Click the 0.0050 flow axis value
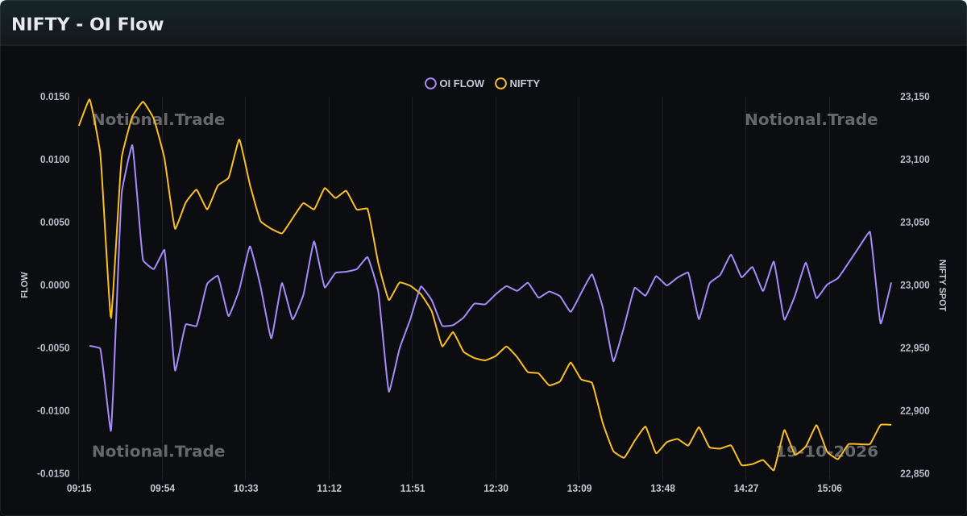The width and height of the screenshot is (967, 516). tap(55, 223)
